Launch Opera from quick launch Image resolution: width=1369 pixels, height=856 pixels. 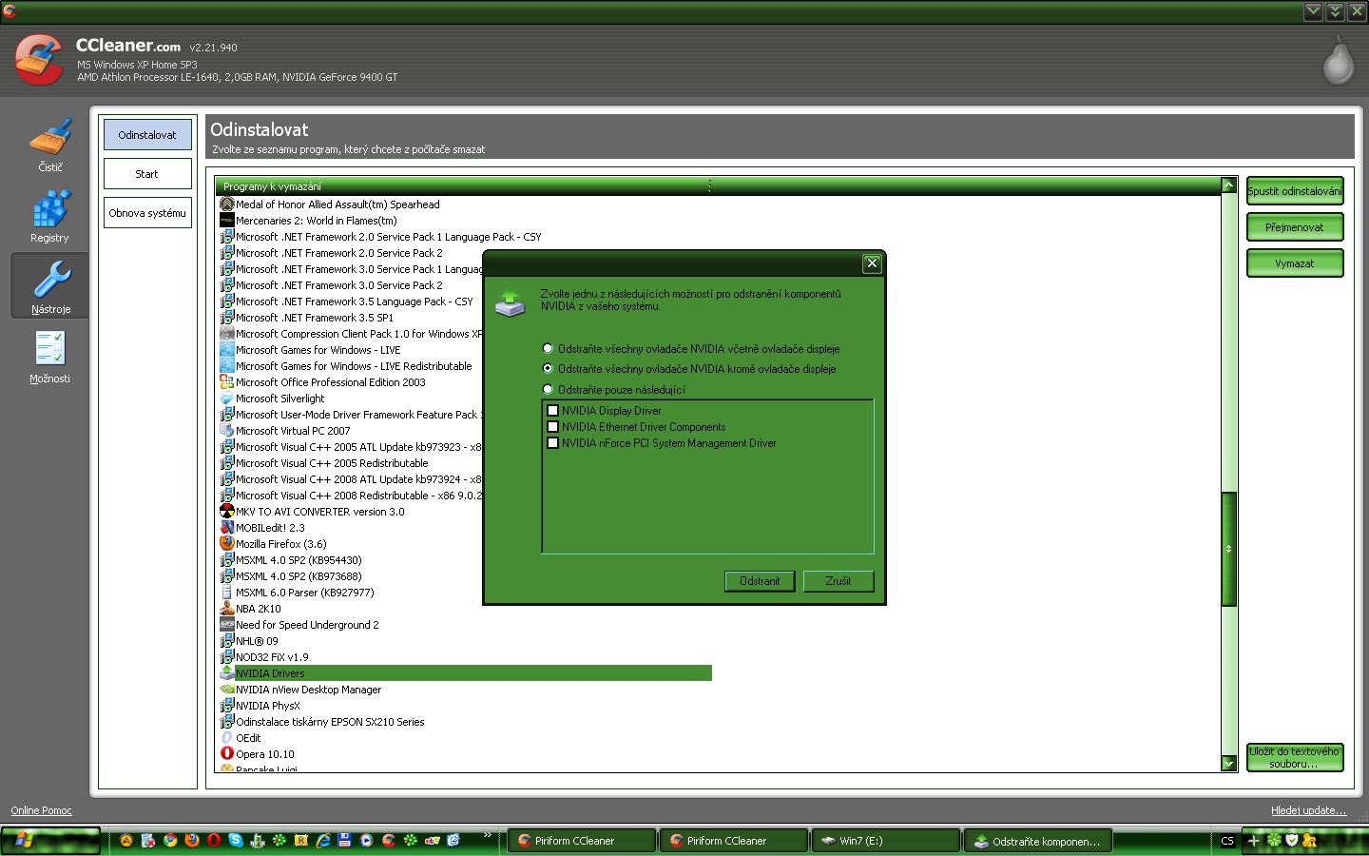pyautogui.click(x=214, y=841)
